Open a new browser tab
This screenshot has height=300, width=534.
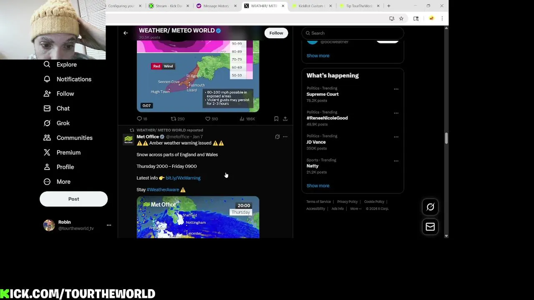click(389, 6)
